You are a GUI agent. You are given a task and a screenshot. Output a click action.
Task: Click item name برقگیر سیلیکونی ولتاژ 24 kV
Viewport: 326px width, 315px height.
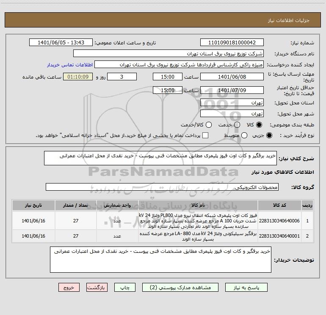[x=198, y=236]
